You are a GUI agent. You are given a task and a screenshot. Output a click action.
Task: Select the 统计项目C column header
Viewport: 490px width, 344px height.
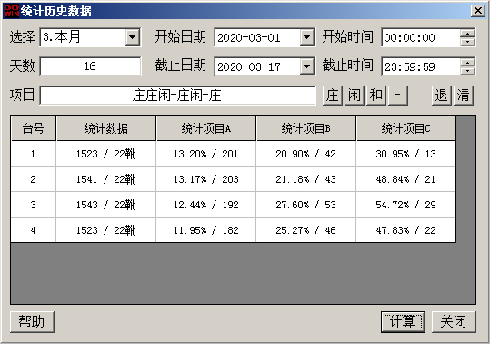(405, 128)
